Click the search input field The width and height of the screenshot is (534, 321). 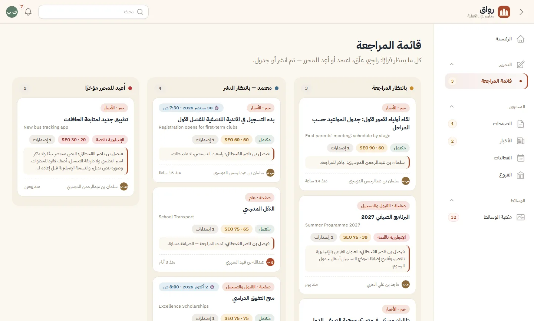click(x=93, y=12)
